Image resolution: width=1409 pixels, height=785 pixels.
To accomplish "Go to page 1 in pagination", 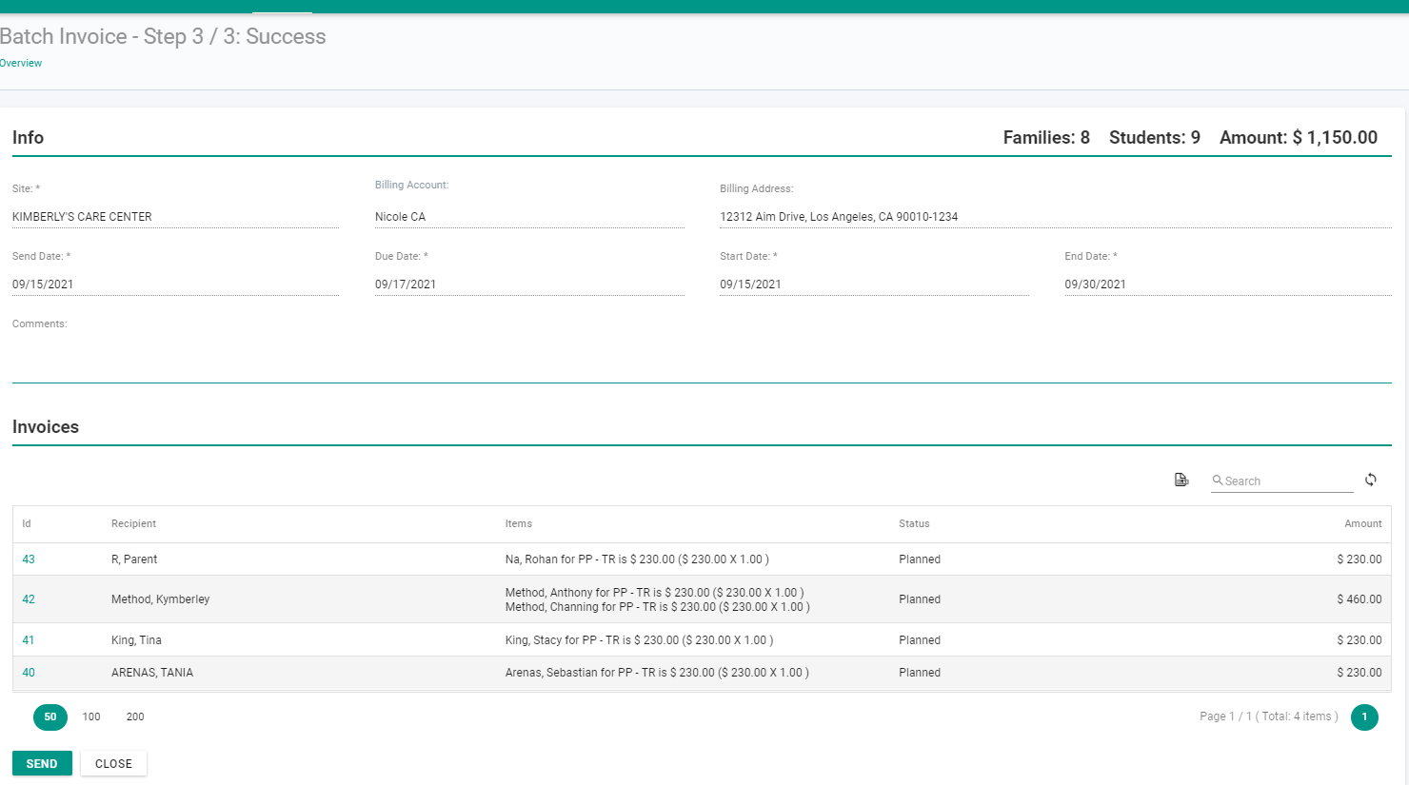I will point(1364,716).
